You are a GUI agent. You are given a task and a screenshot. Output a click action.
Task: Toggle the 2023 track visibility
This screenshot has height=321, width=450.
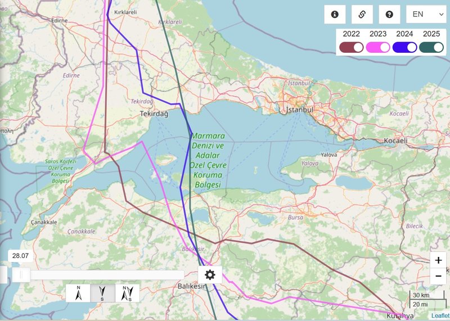click(x=378, y=47)
